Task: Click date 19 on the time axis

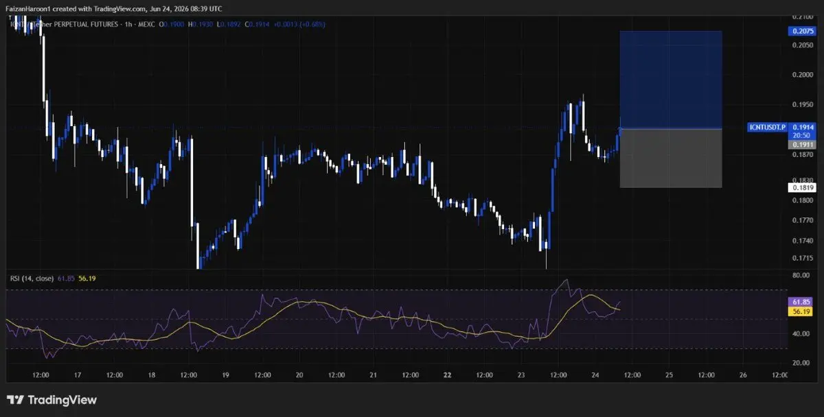Action: 225,375
